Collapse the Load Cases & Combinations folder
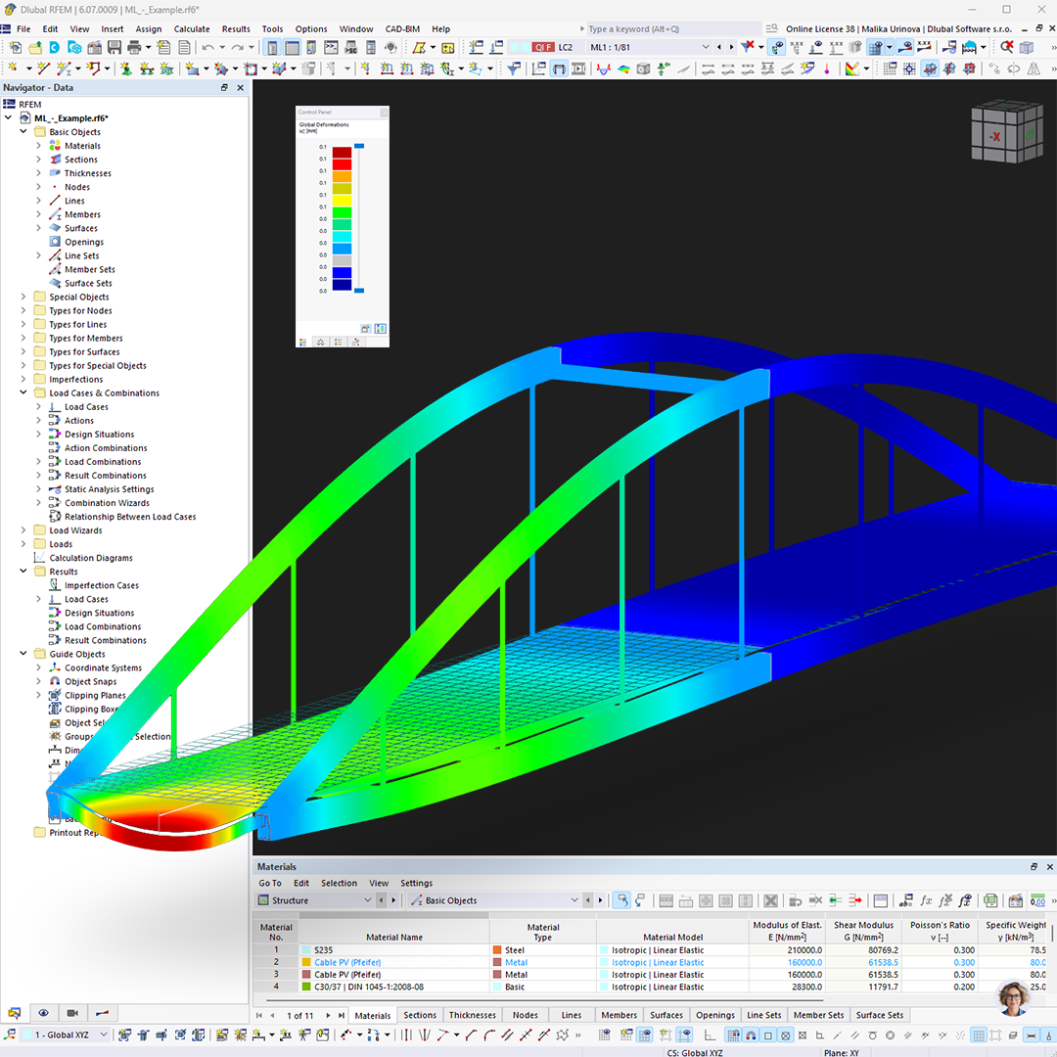 pos(23,393)
